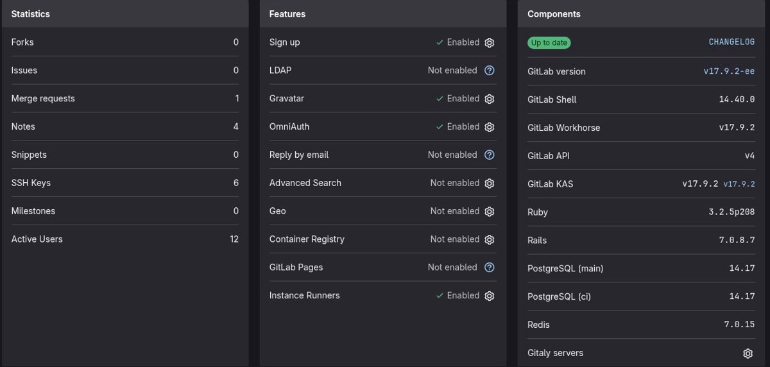Click Gravatar Enabled status
The image size is (770, 367).
pyautogui.click(x=458, y=99)
